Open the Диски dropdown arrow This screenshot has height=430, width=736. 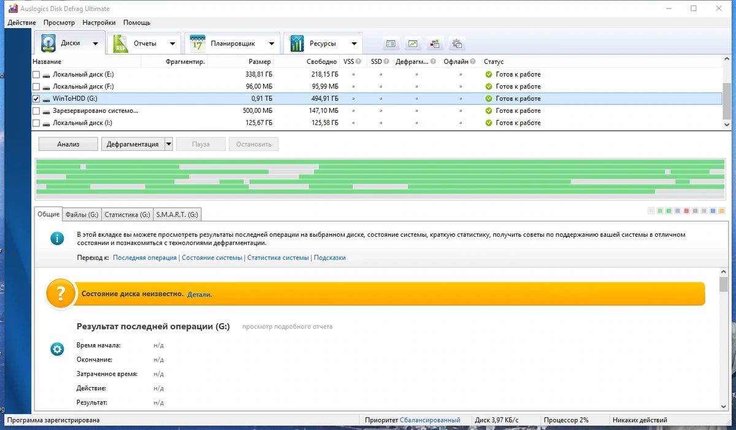coord(95,44)
